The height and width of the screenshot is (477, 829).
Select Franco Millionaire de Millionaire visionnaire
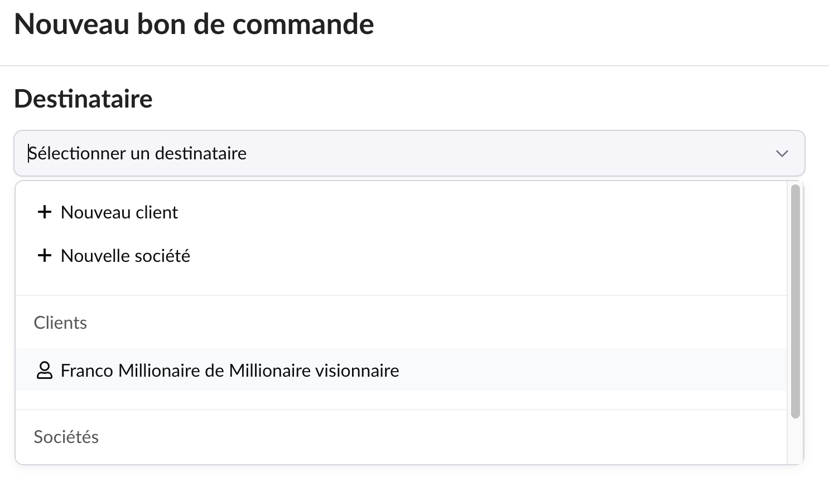point(230,371)
